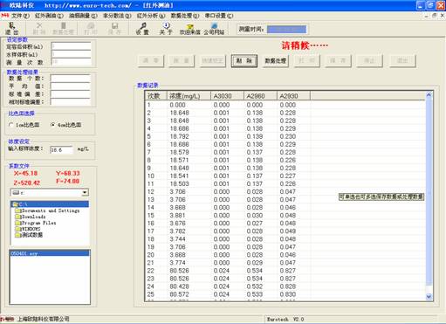Viewport: 446px width, 324px height.
Task: Click the F=74.00 coefficient value
Action: (x=67, y=181)
